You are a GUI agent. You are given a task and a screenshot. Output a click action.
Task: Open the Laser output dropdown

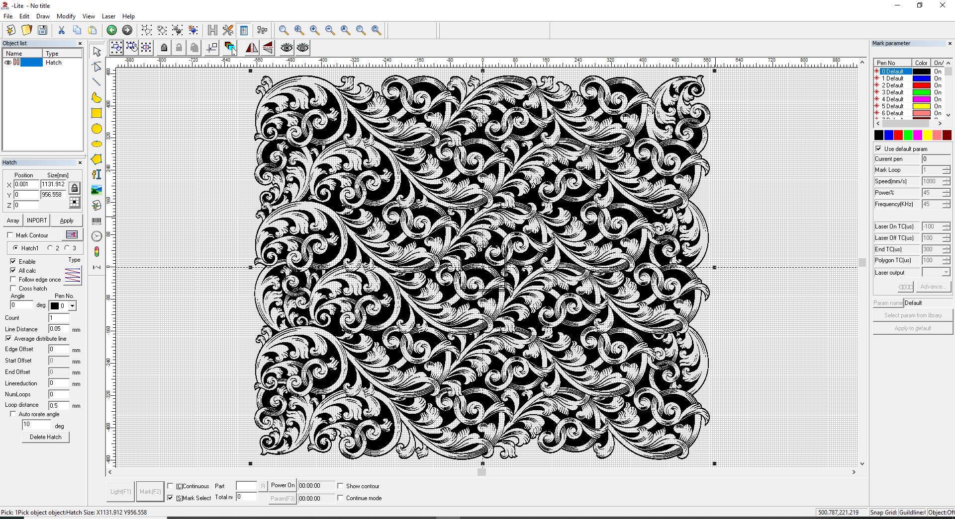click(x=946, y=273)
